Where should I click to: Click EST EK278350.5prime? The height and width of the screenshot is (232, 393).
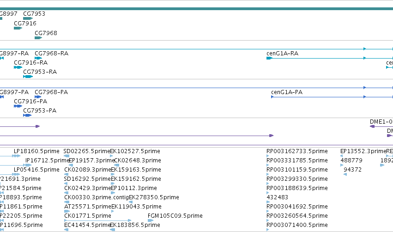click(x=154, y=197)
